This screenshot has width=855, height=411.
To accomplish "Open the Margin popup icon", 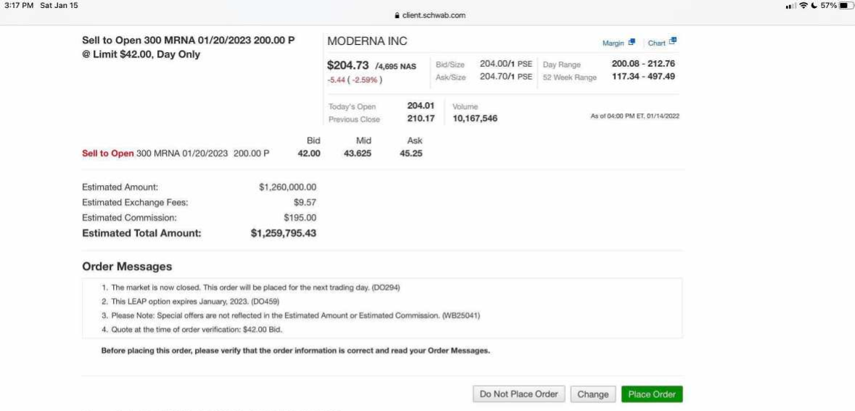I will point(632,42).
